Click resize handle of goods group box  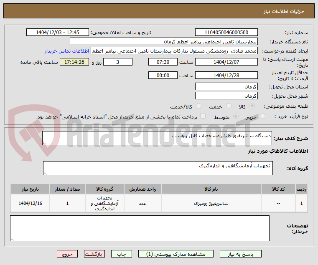pos(45,173)
